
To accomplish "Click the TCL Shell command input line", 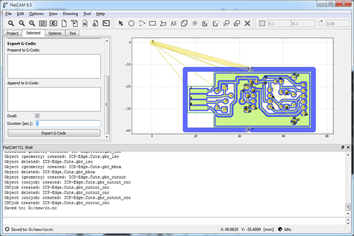I will [x=174, y=221].
